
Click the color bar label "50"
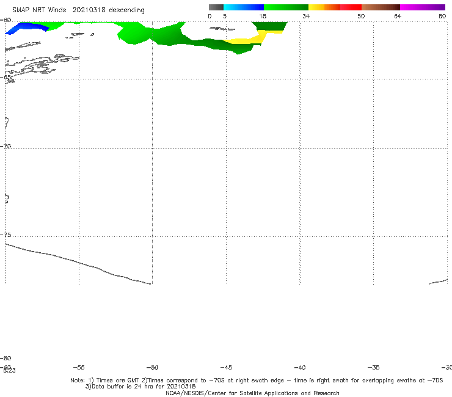tap(361, 16)
